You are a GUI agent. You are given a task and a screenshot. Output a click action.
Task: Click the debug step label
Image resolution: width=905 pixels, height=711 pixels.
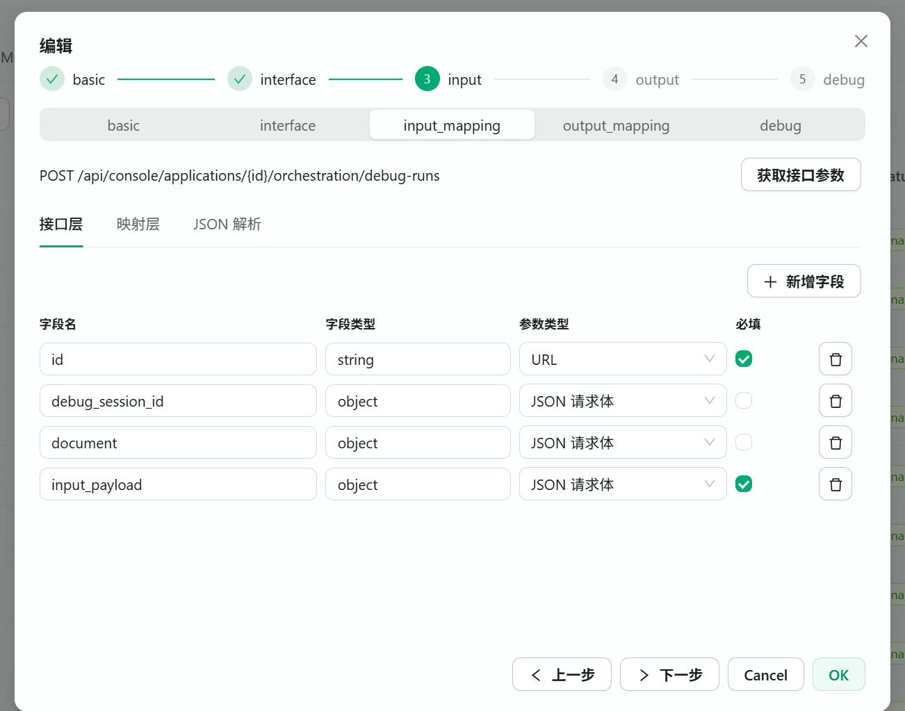click(x=845, y=80)
